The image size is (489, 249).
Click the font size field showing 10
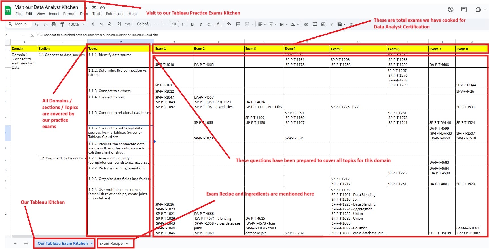[x=174, y=24]
